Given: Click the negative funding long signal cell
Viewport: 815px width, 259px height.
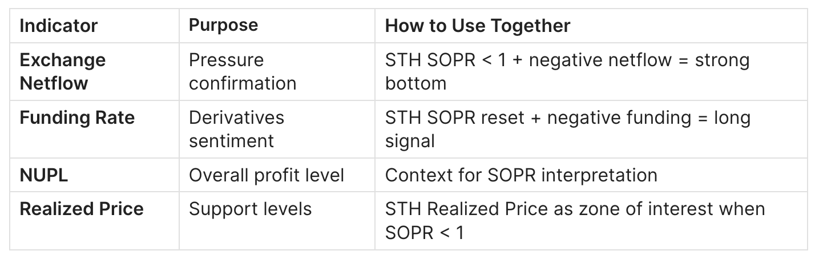Looking at the screenshot, I should [568, 129].
